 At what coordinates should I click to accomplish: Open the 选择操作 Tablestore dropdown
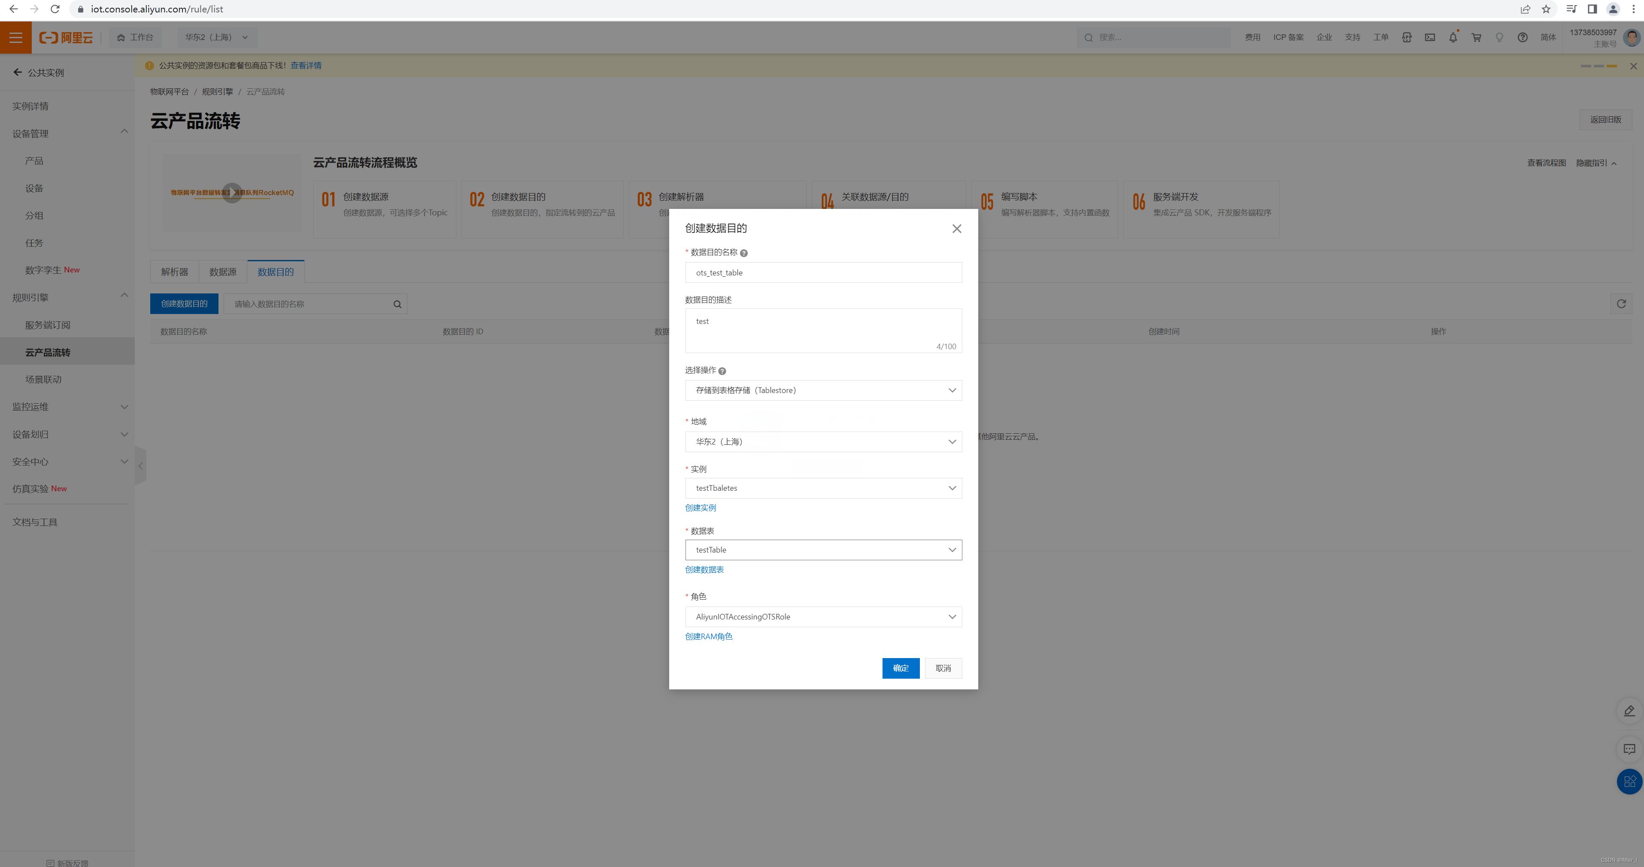[822, 390]
